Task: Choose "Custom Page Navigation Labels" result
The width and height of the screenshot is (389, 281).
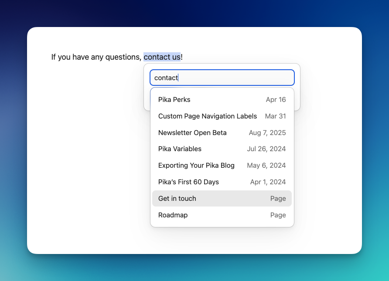Action: 208,116
